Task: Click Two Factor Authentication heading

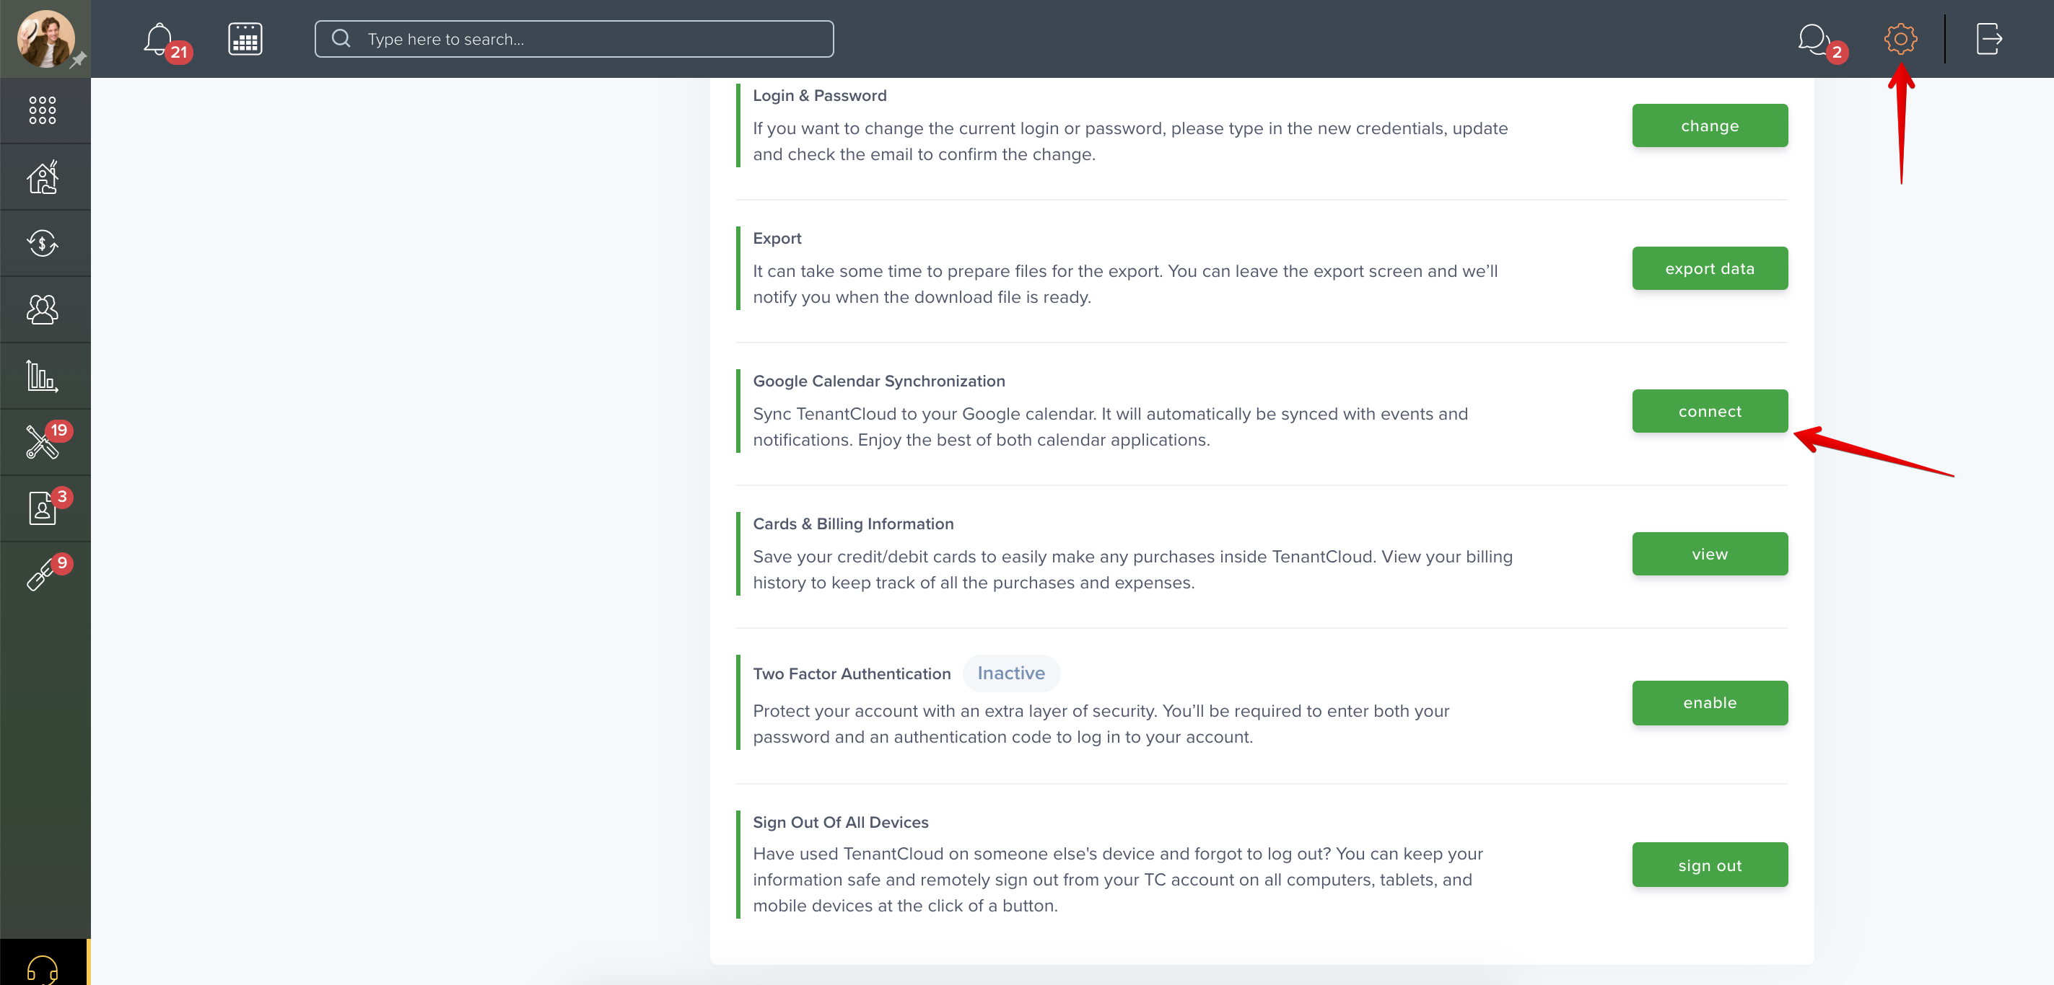Action: coord(852,674)
